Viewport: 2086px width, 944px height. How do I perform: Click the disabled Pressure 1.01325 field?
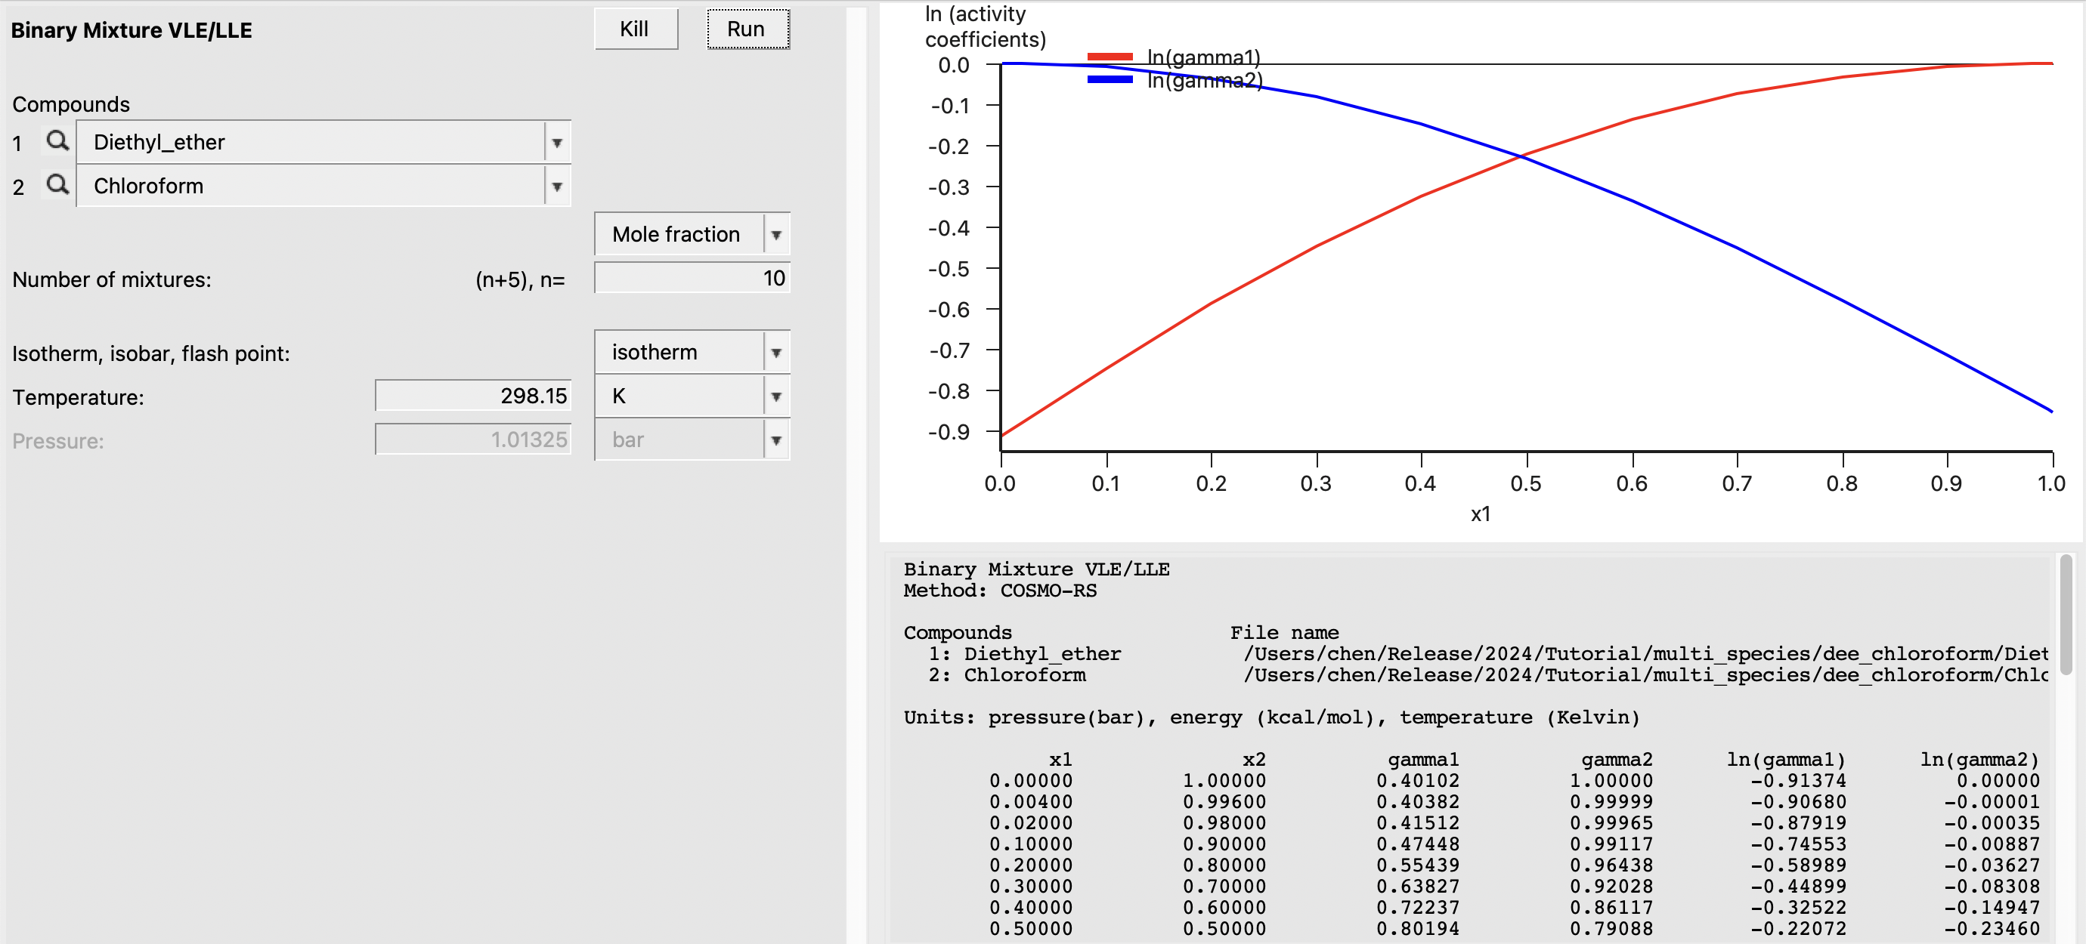tap(473, 440)
